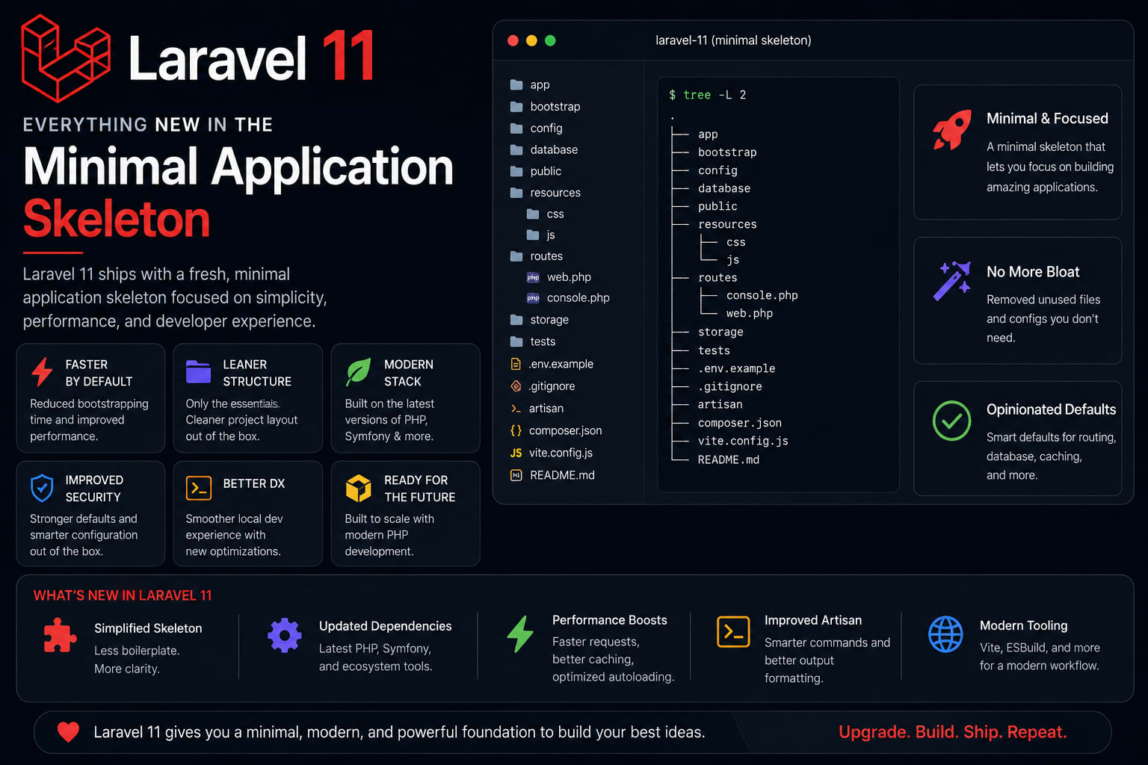Click the Minimal & Focused card title
Viewport: 1148px width, 765px height.
click(1047, 119)
